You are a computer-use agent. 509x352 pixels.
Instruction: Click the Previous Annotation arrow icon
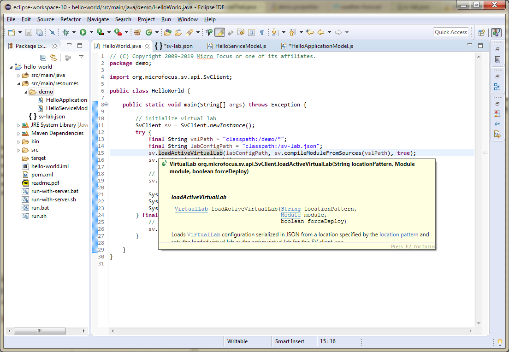tap(292, 32)
